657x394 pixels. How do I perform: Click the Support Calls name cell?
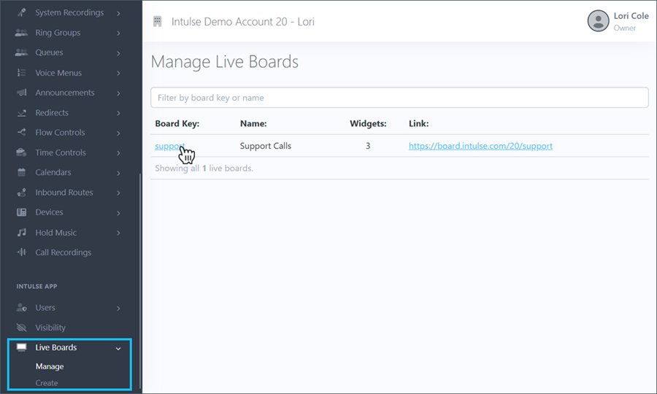coord(265,146)
